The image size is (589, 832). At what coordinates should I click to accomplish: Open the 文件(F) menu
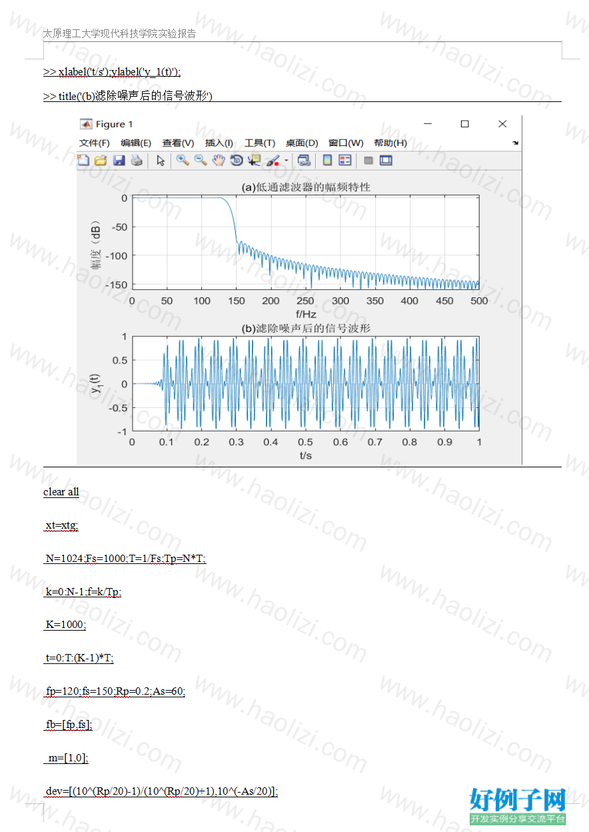[x=95, y=143]
